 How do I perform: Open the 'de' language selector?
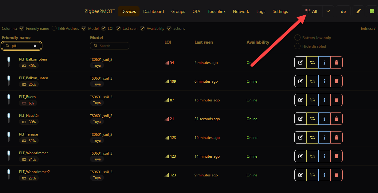[343, 11]
